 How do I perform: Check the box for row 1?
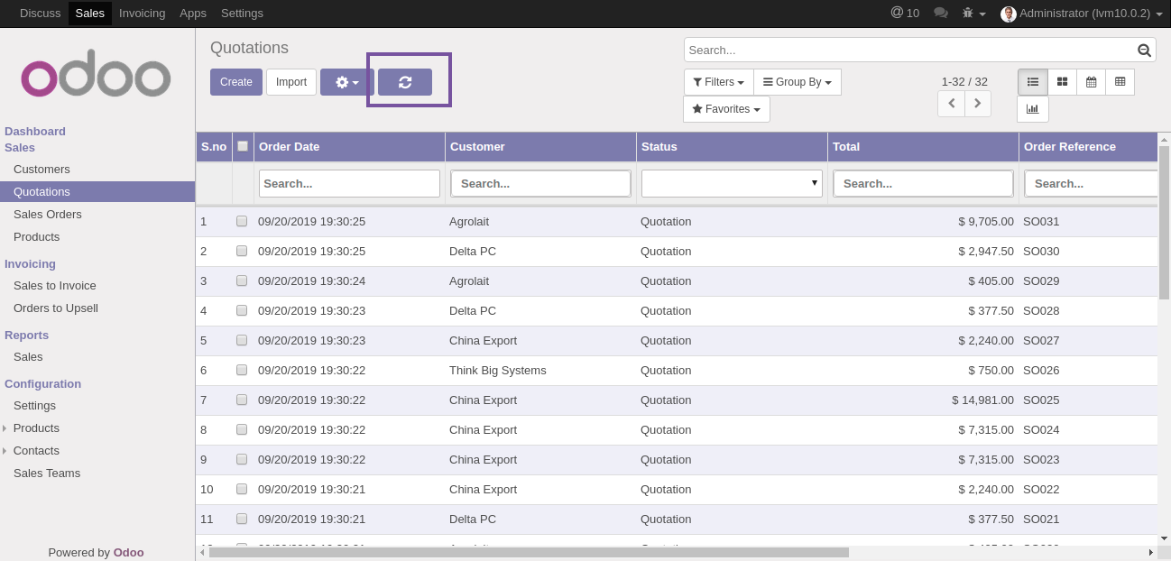(242, 221)
